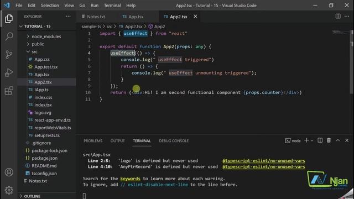
Task: Open the Edit menu
Action: 32,6
